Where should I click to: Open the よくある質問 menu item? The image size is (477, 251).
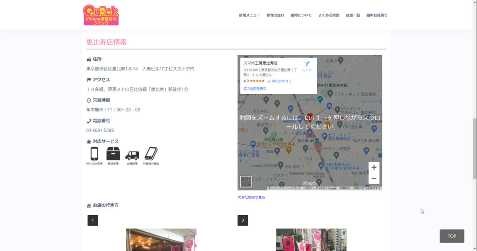(328, 15)
